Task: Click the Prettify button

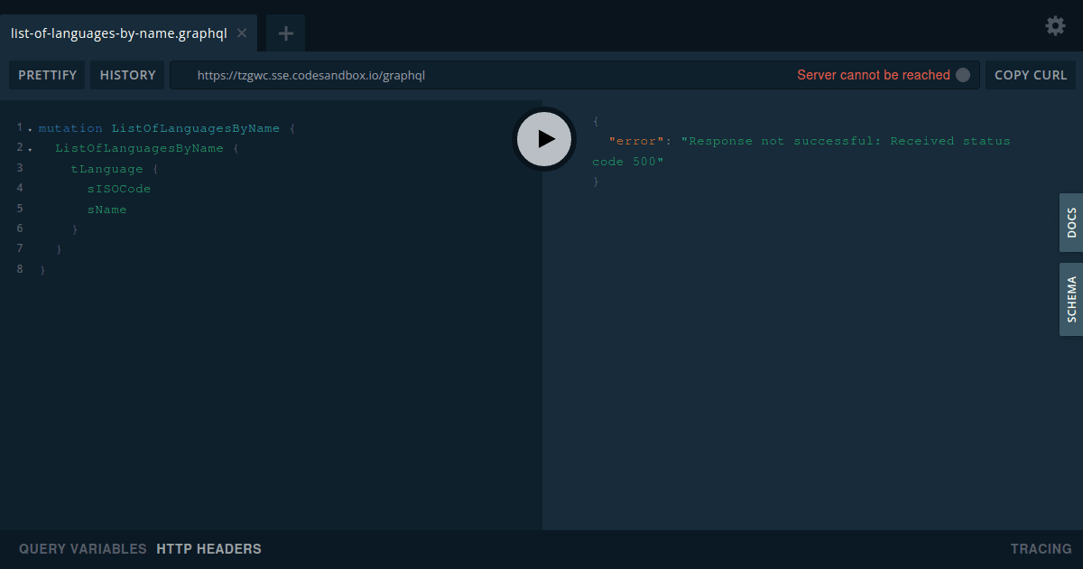Action: pos(47,75)
